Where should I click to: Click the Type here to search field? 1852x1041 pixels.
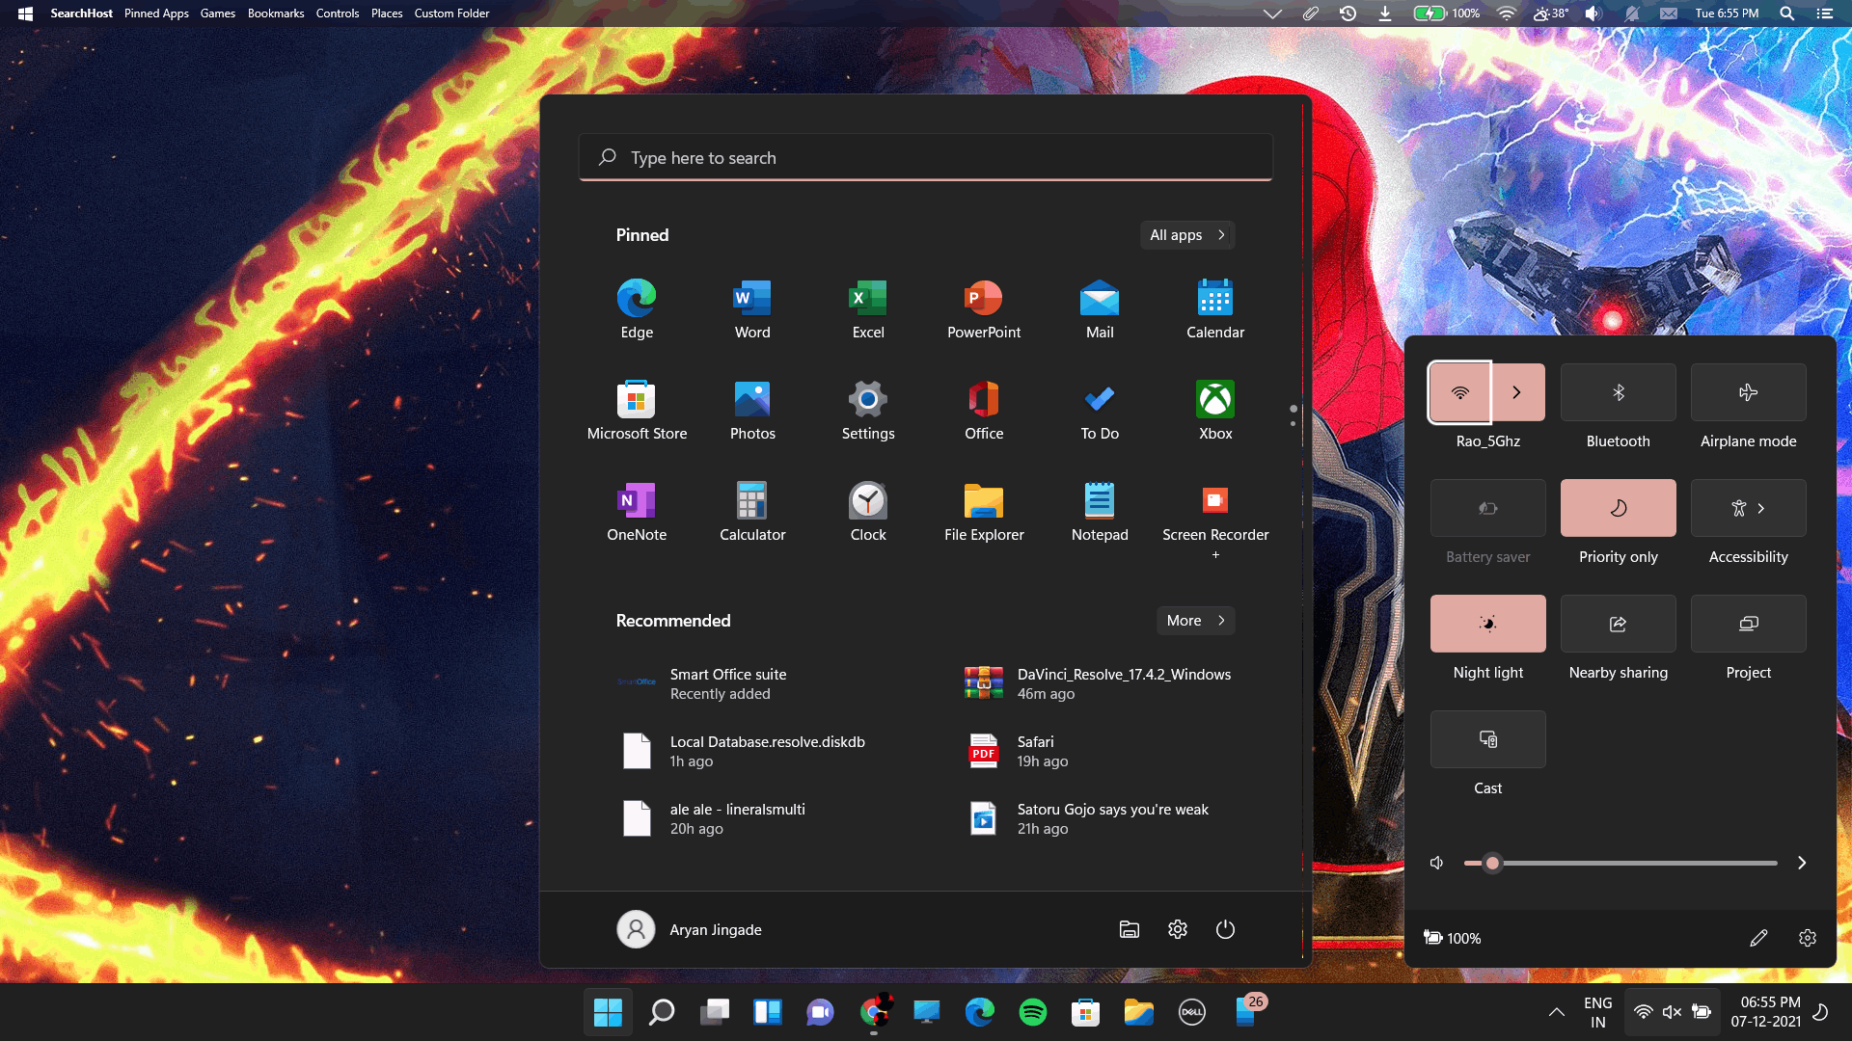coord(926,157)
